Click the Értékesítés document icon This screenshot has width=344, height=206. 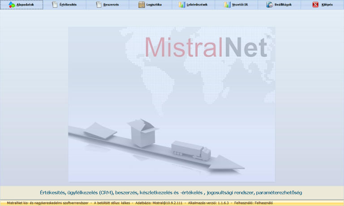click(55, 4)
